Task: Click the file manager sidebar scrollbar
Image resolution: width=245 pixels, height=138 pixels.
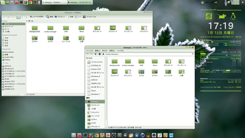Action: click(x=106, y=89)
